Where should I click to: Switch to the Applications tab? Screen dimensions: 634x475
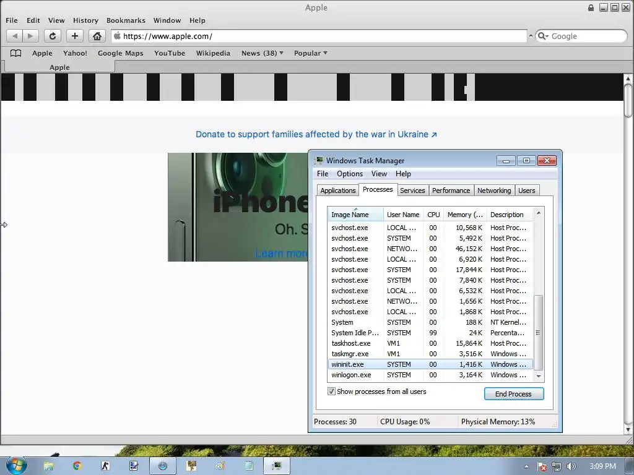click(338, 190)
